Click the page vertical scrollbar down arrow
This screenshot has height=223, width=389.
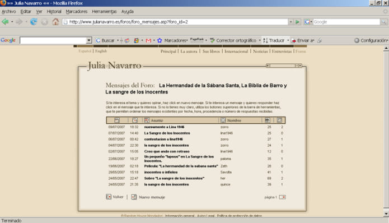[386, 213]
